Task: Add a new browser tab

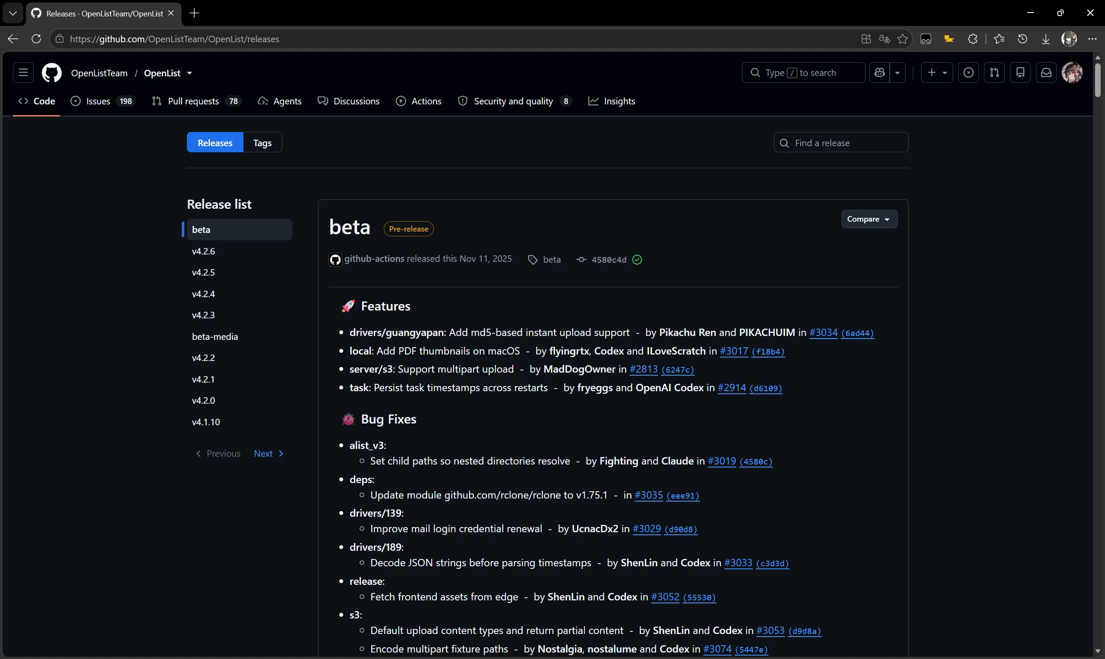Action: 194,13
